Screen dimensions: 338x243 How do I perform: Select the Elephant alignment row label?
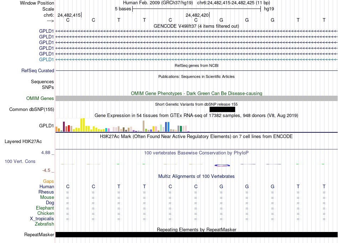pyautogui.click(x=45, y=208)
